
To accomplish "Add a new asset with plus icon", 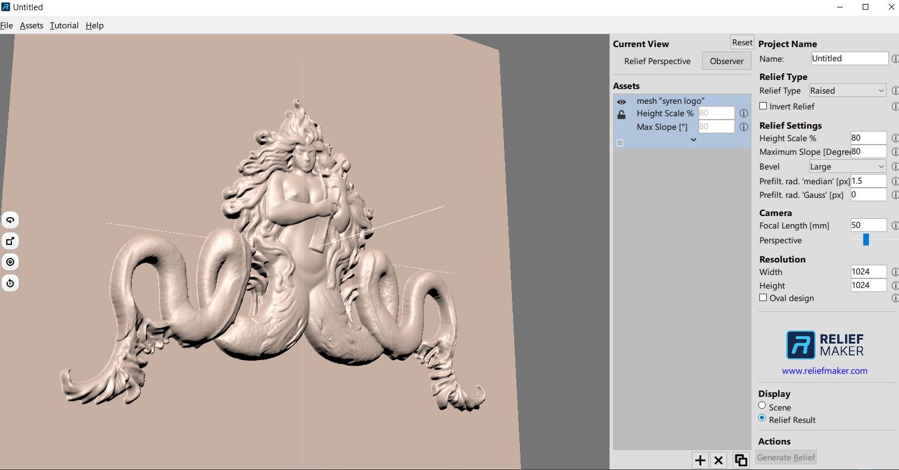I will click(700, 460).
